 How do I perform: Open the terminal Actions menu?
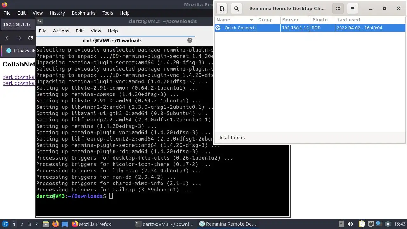(x=61, y=31)
